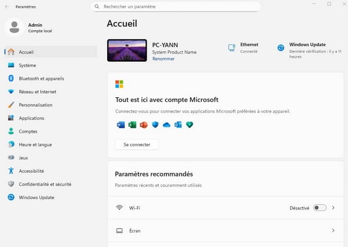Expand the Wi-Fi row chevron
Image resolution: width=348 pixels, height=247 pixels.
pyautogui.click(x=333, y=208)
